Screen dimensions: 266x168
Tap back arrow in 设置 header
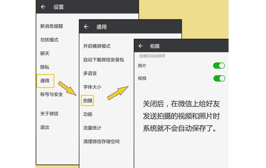point(43,7)
